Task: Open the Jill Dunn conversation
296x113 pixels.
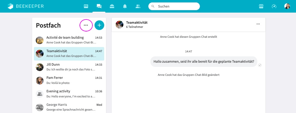Action: [x=69, y=67]
